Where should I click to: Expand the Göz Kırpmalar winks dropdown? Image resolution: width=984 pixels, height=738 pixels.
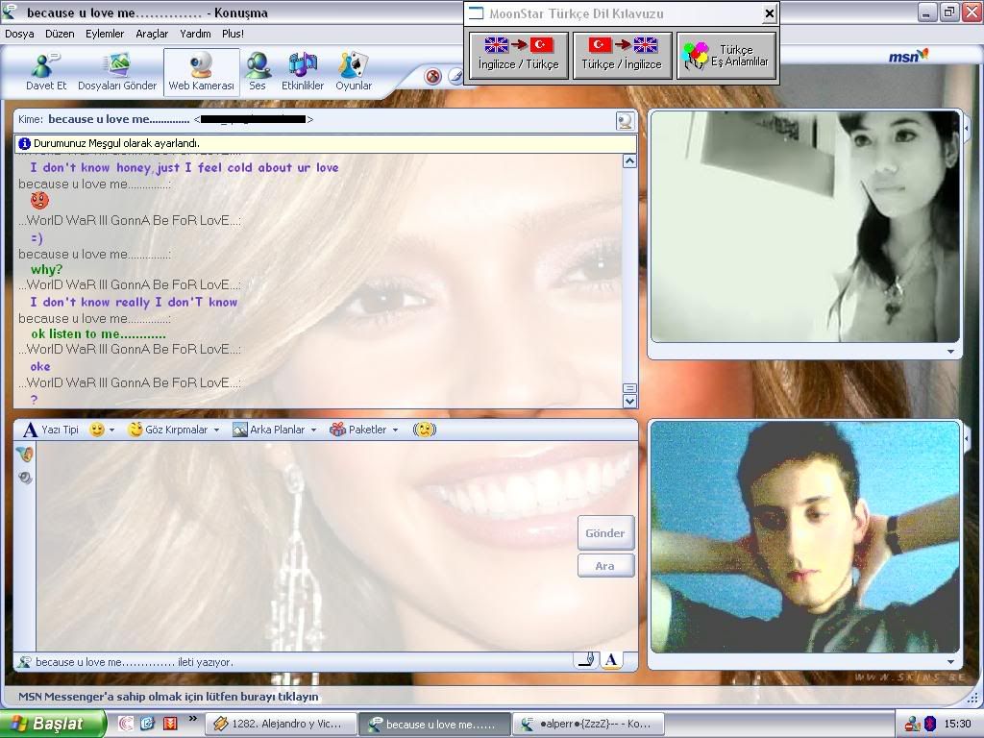[174, 430]
